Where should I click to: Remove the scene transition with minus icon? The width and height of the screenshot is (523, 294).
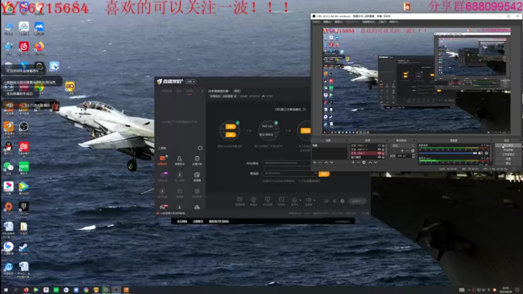point(407,151)
